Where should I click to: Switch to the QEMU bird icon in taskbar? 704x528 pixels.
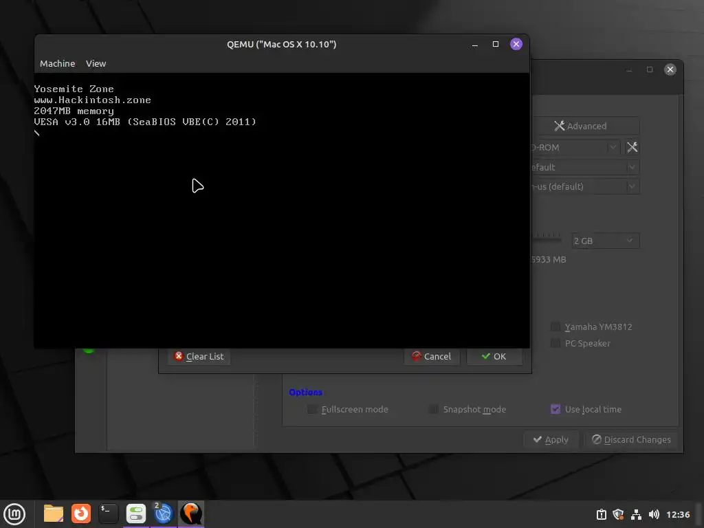pyautogui.click(x=191, y=514)
